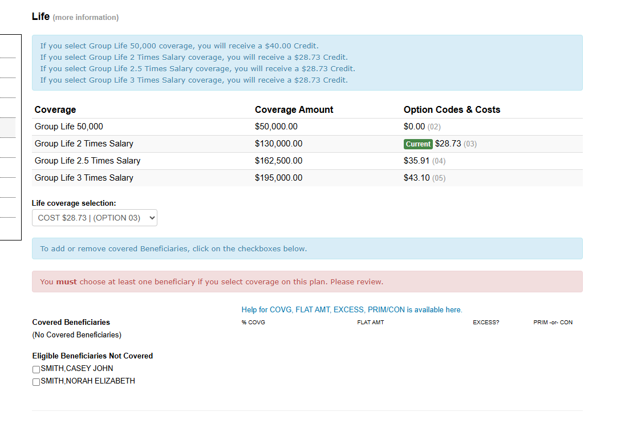Click the Coverage Amount column header

point(294,109)
